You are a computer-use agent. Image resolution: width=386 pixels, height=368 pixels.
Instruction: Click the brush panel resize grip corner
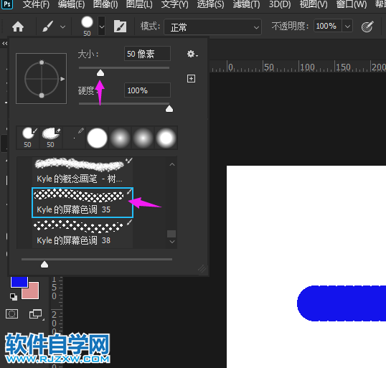202,269
